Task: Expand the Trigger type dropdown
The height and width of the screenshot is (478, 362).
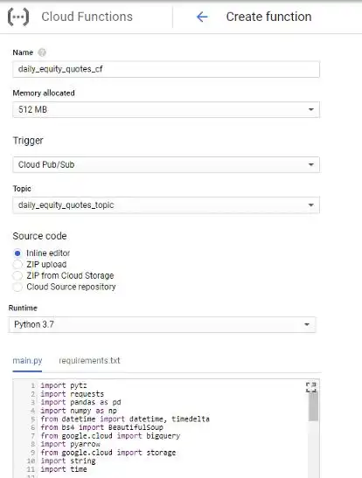Action: pos(166,164)
